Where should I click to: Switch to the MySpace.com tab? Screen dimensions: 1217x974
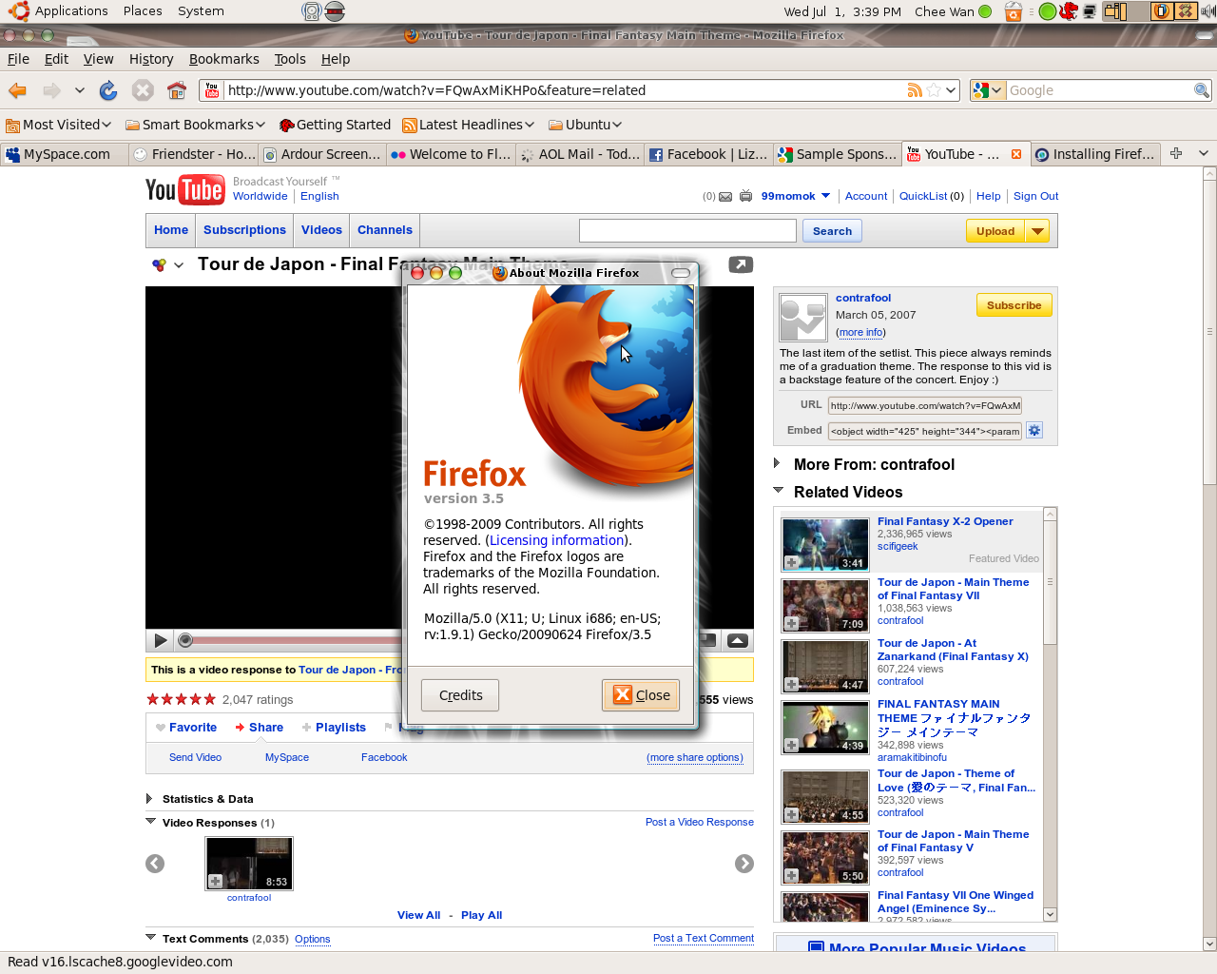pos(64,154)
